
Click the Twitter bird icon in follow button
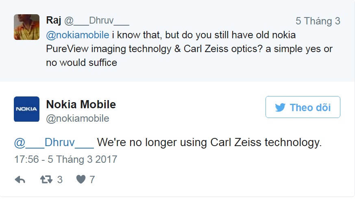click(x=280, y=107)
